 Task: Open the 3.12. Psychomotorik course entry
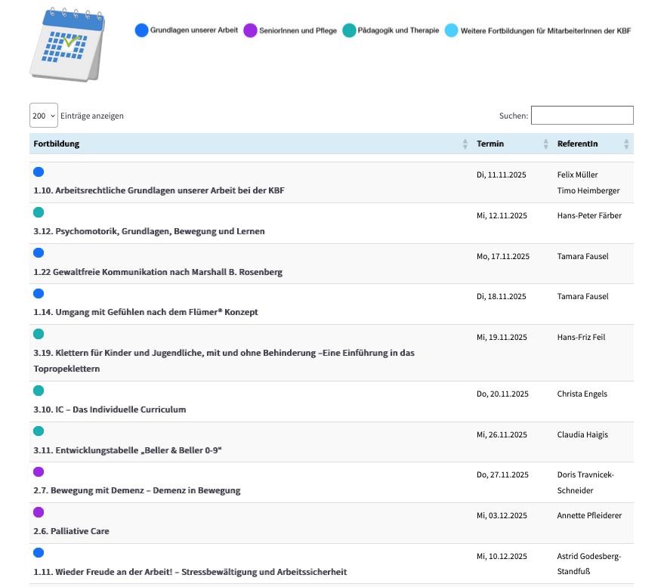coord(149,231)
